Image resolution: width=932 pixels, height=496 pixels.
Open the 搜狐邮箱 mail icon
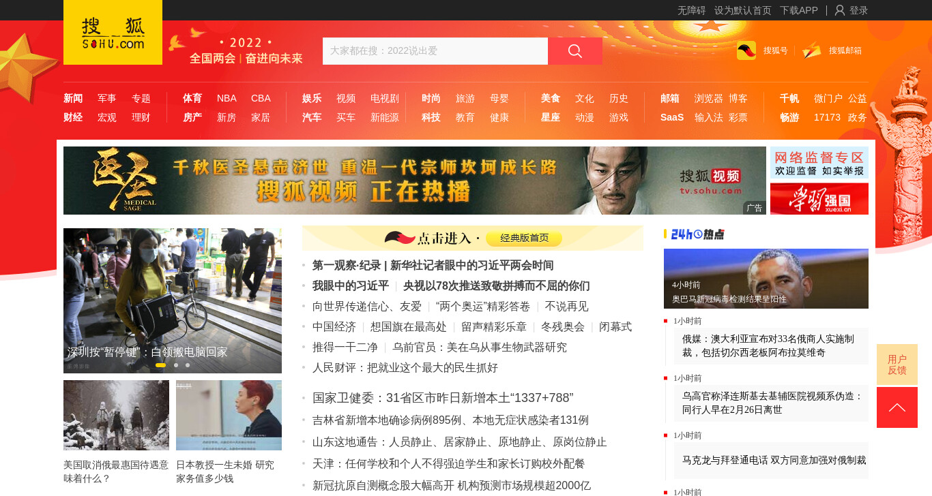812,50
